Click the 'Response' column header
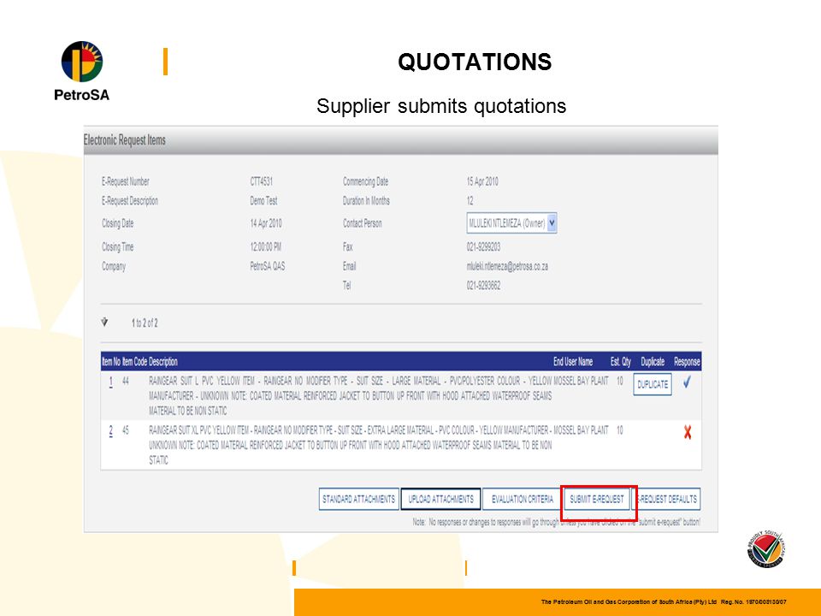The width and height of the screenshot is (821, 616). coord(687,361)
